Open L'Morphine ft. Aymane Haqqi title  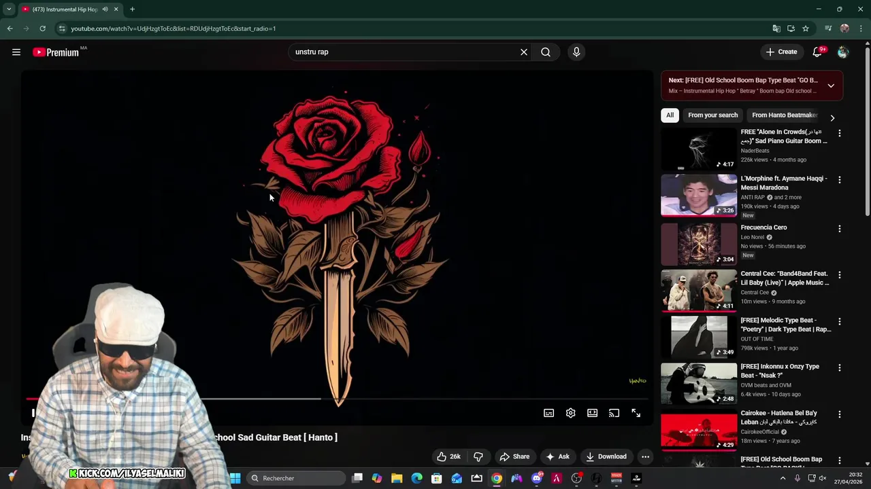pos(784,183)
